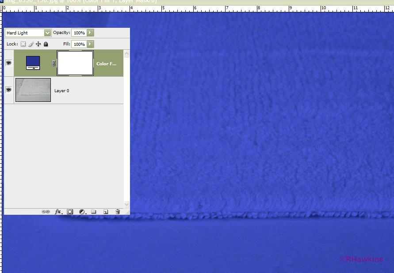Click the Create New Layer icon
Screen dimensions: 394x273
(106, 212)
